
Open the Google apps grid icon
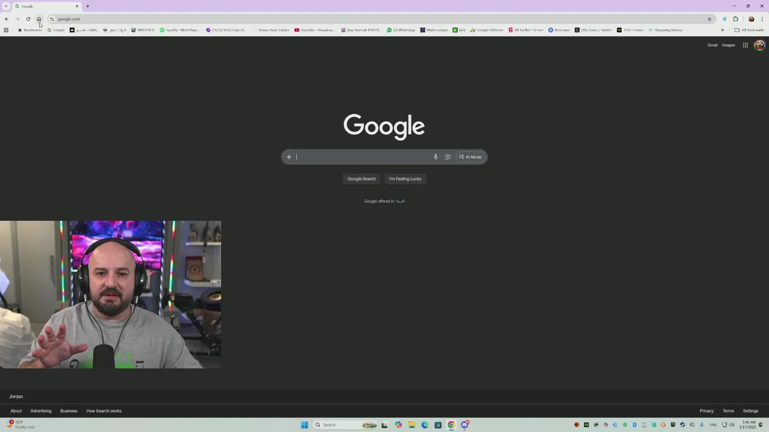point(745,45)
